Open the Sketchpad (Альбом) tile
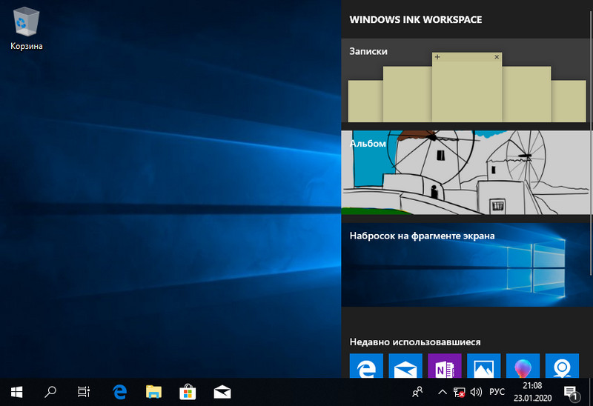This screenshot has width=593, height=406. pos(466,173)
